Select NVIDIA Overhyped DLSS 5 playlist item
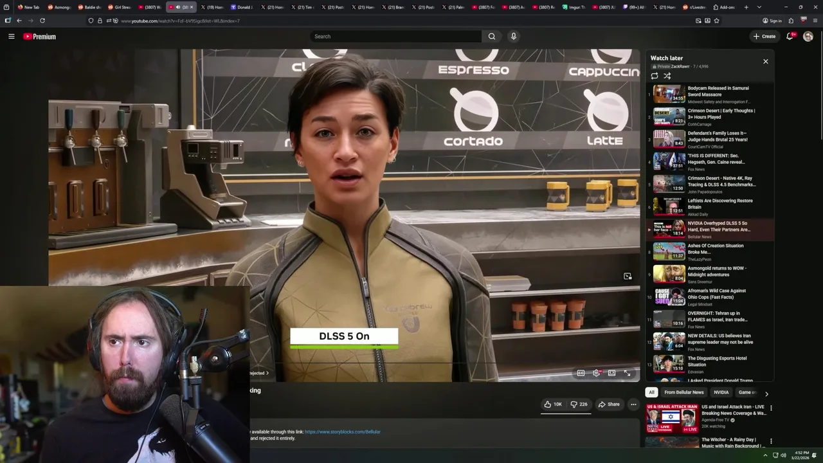 coord(710,230)
